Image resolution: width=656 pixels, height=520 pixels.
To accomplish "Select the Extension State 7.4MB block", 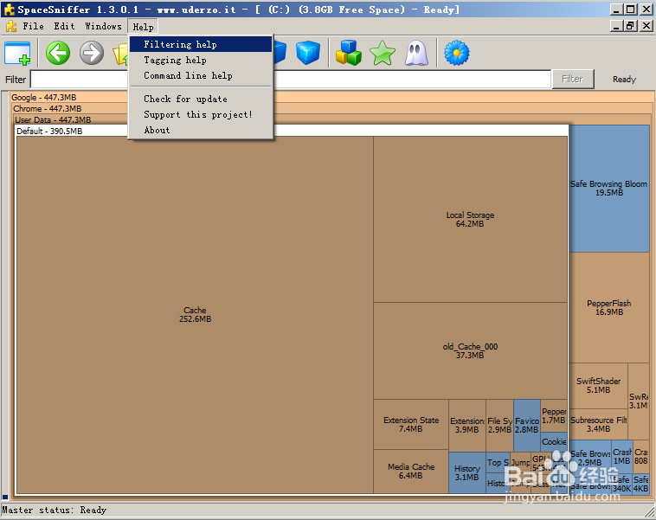I will click(411, 424).
